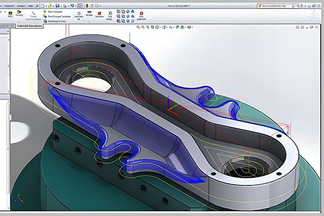Click the Undo arrow icon
The width and height of the screenshot is (324, 216).
pyautogui.click(x=72, y=6)
